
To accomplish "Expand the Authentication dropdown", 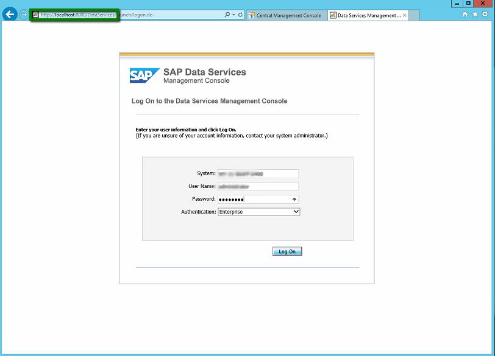I will tap(296, 212).
